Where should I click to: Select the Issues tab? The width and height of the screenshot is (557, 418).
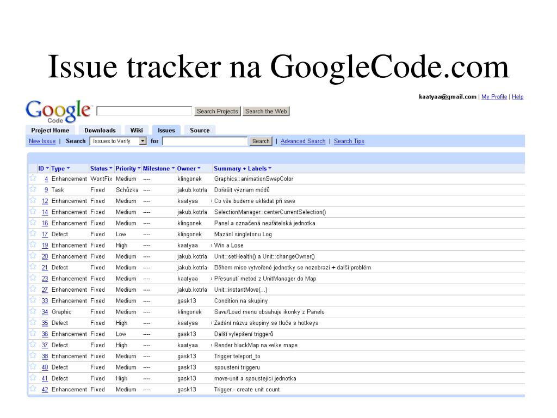click(166, 131)
